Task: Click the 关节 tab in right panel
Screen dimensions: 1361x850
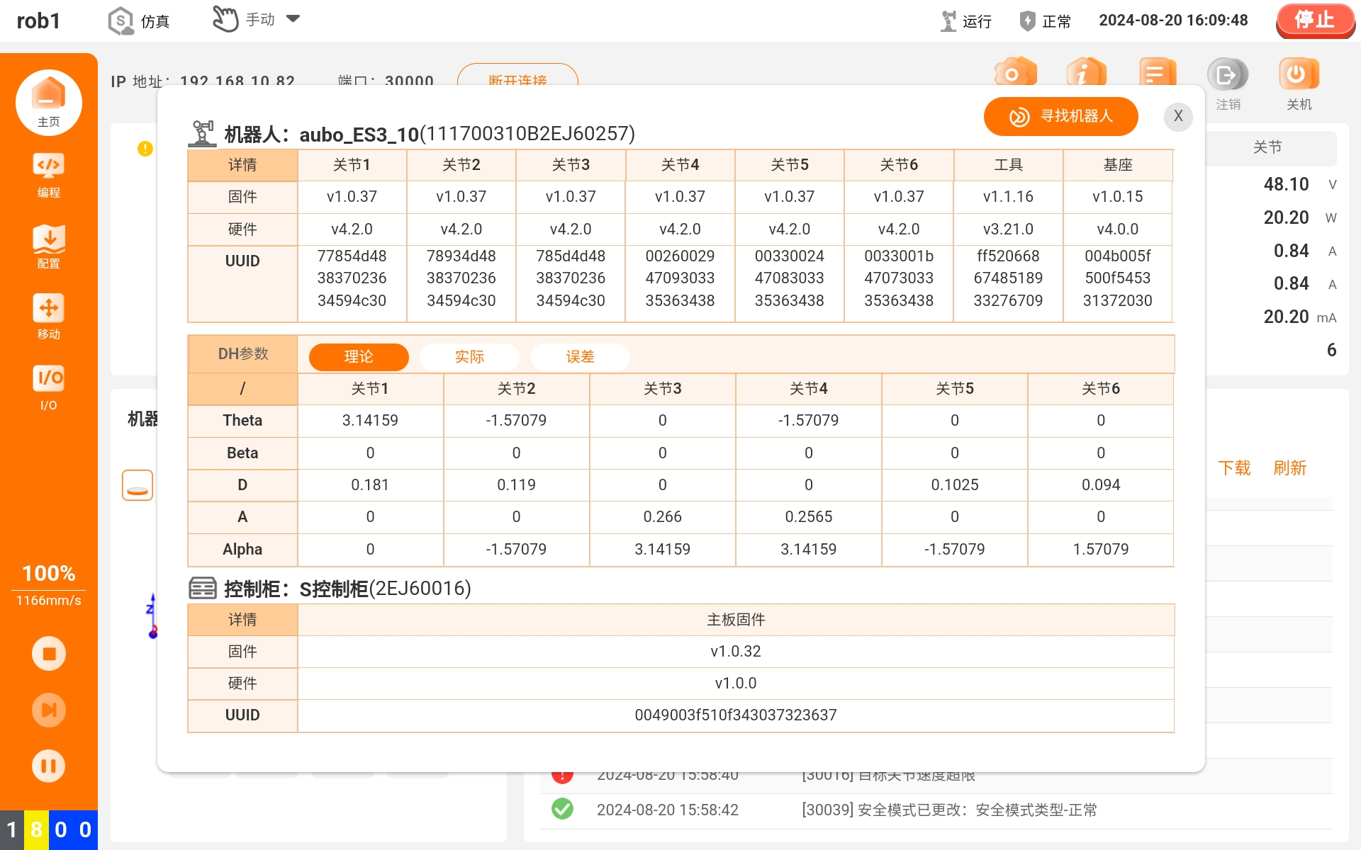Action: (x=1267, y=147)
